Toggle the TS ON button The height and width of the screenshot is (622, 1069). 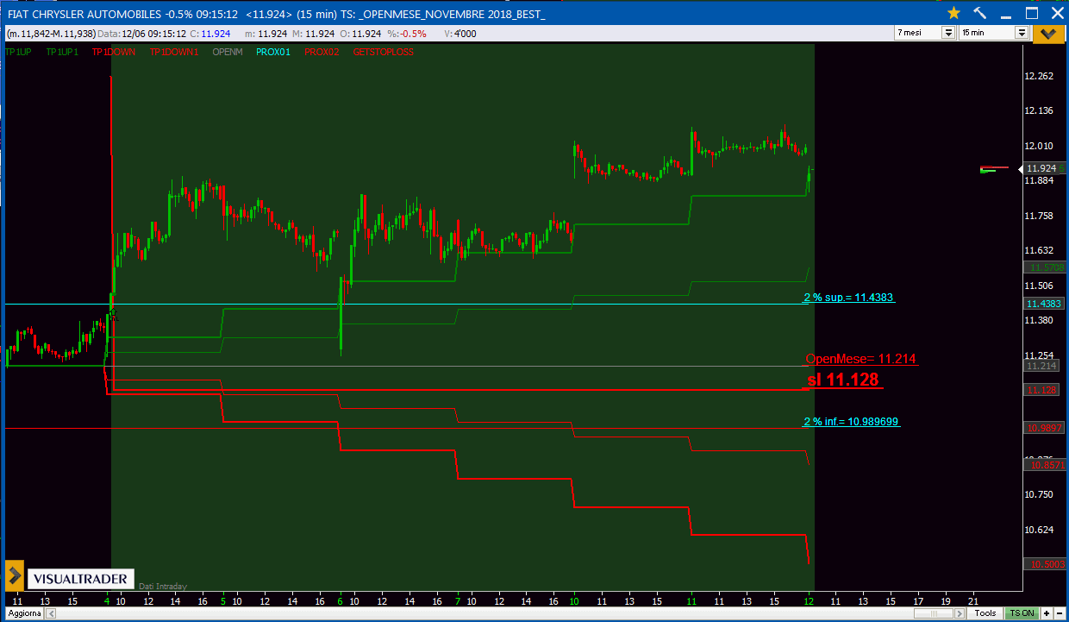[x=1021, y=613]
